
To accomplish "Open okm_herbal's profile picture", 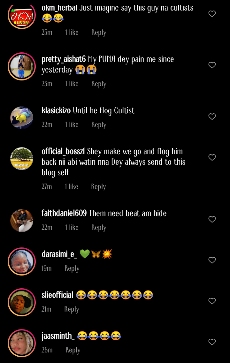I will (x=22, y=16).
